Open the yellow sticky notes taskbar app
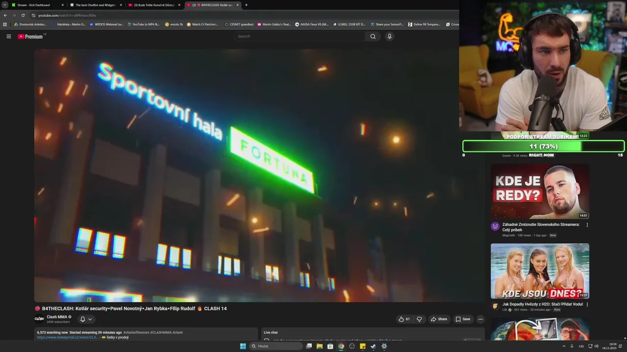This screenshot has width=627, height=352. tap(362, 346)
